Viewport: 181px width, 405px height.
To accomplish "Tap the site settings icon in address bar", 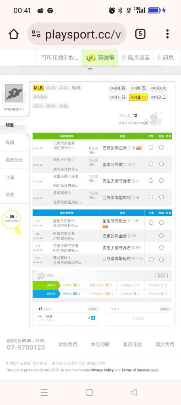I will click(36, 34).
